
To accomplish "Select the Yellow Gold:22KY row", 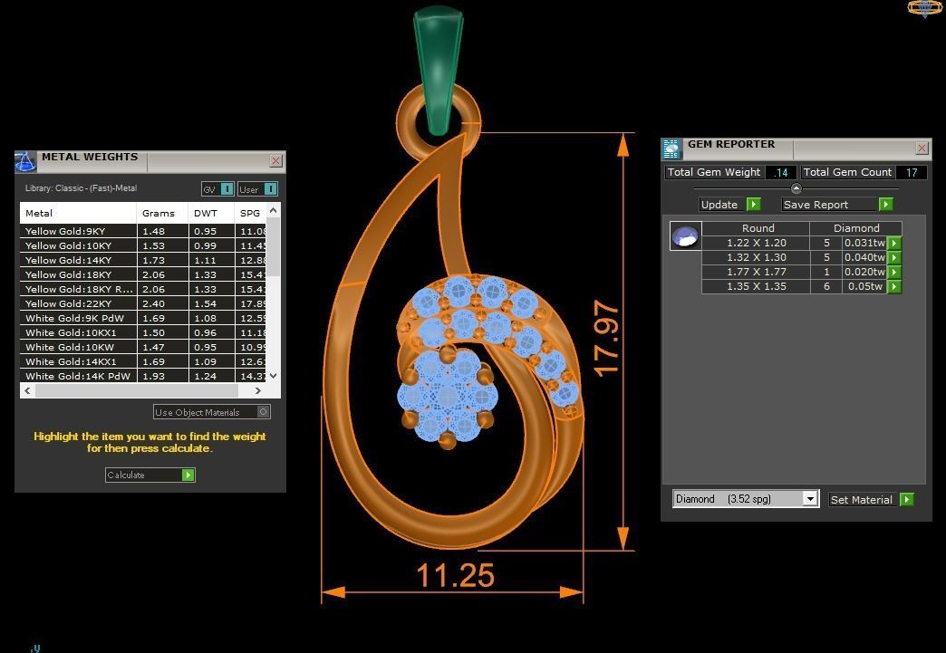I will 143,303.
